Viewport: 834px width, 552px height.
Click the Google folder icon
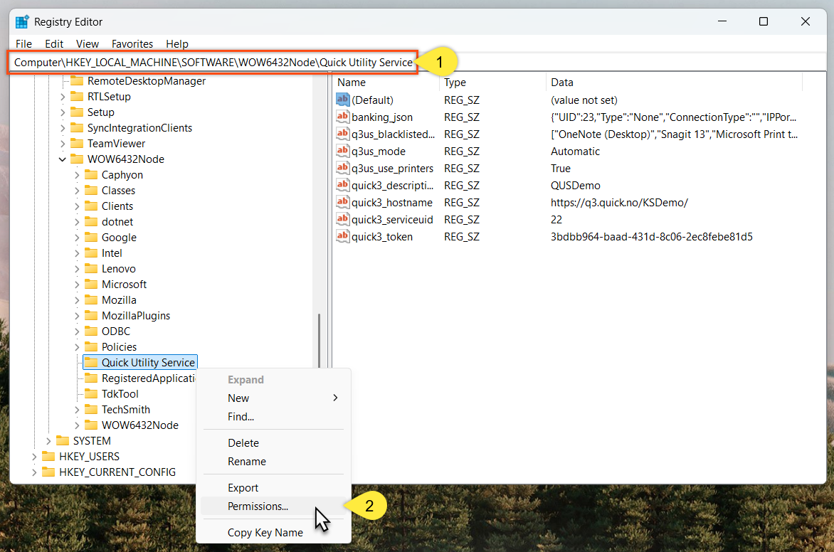point(92,237)
